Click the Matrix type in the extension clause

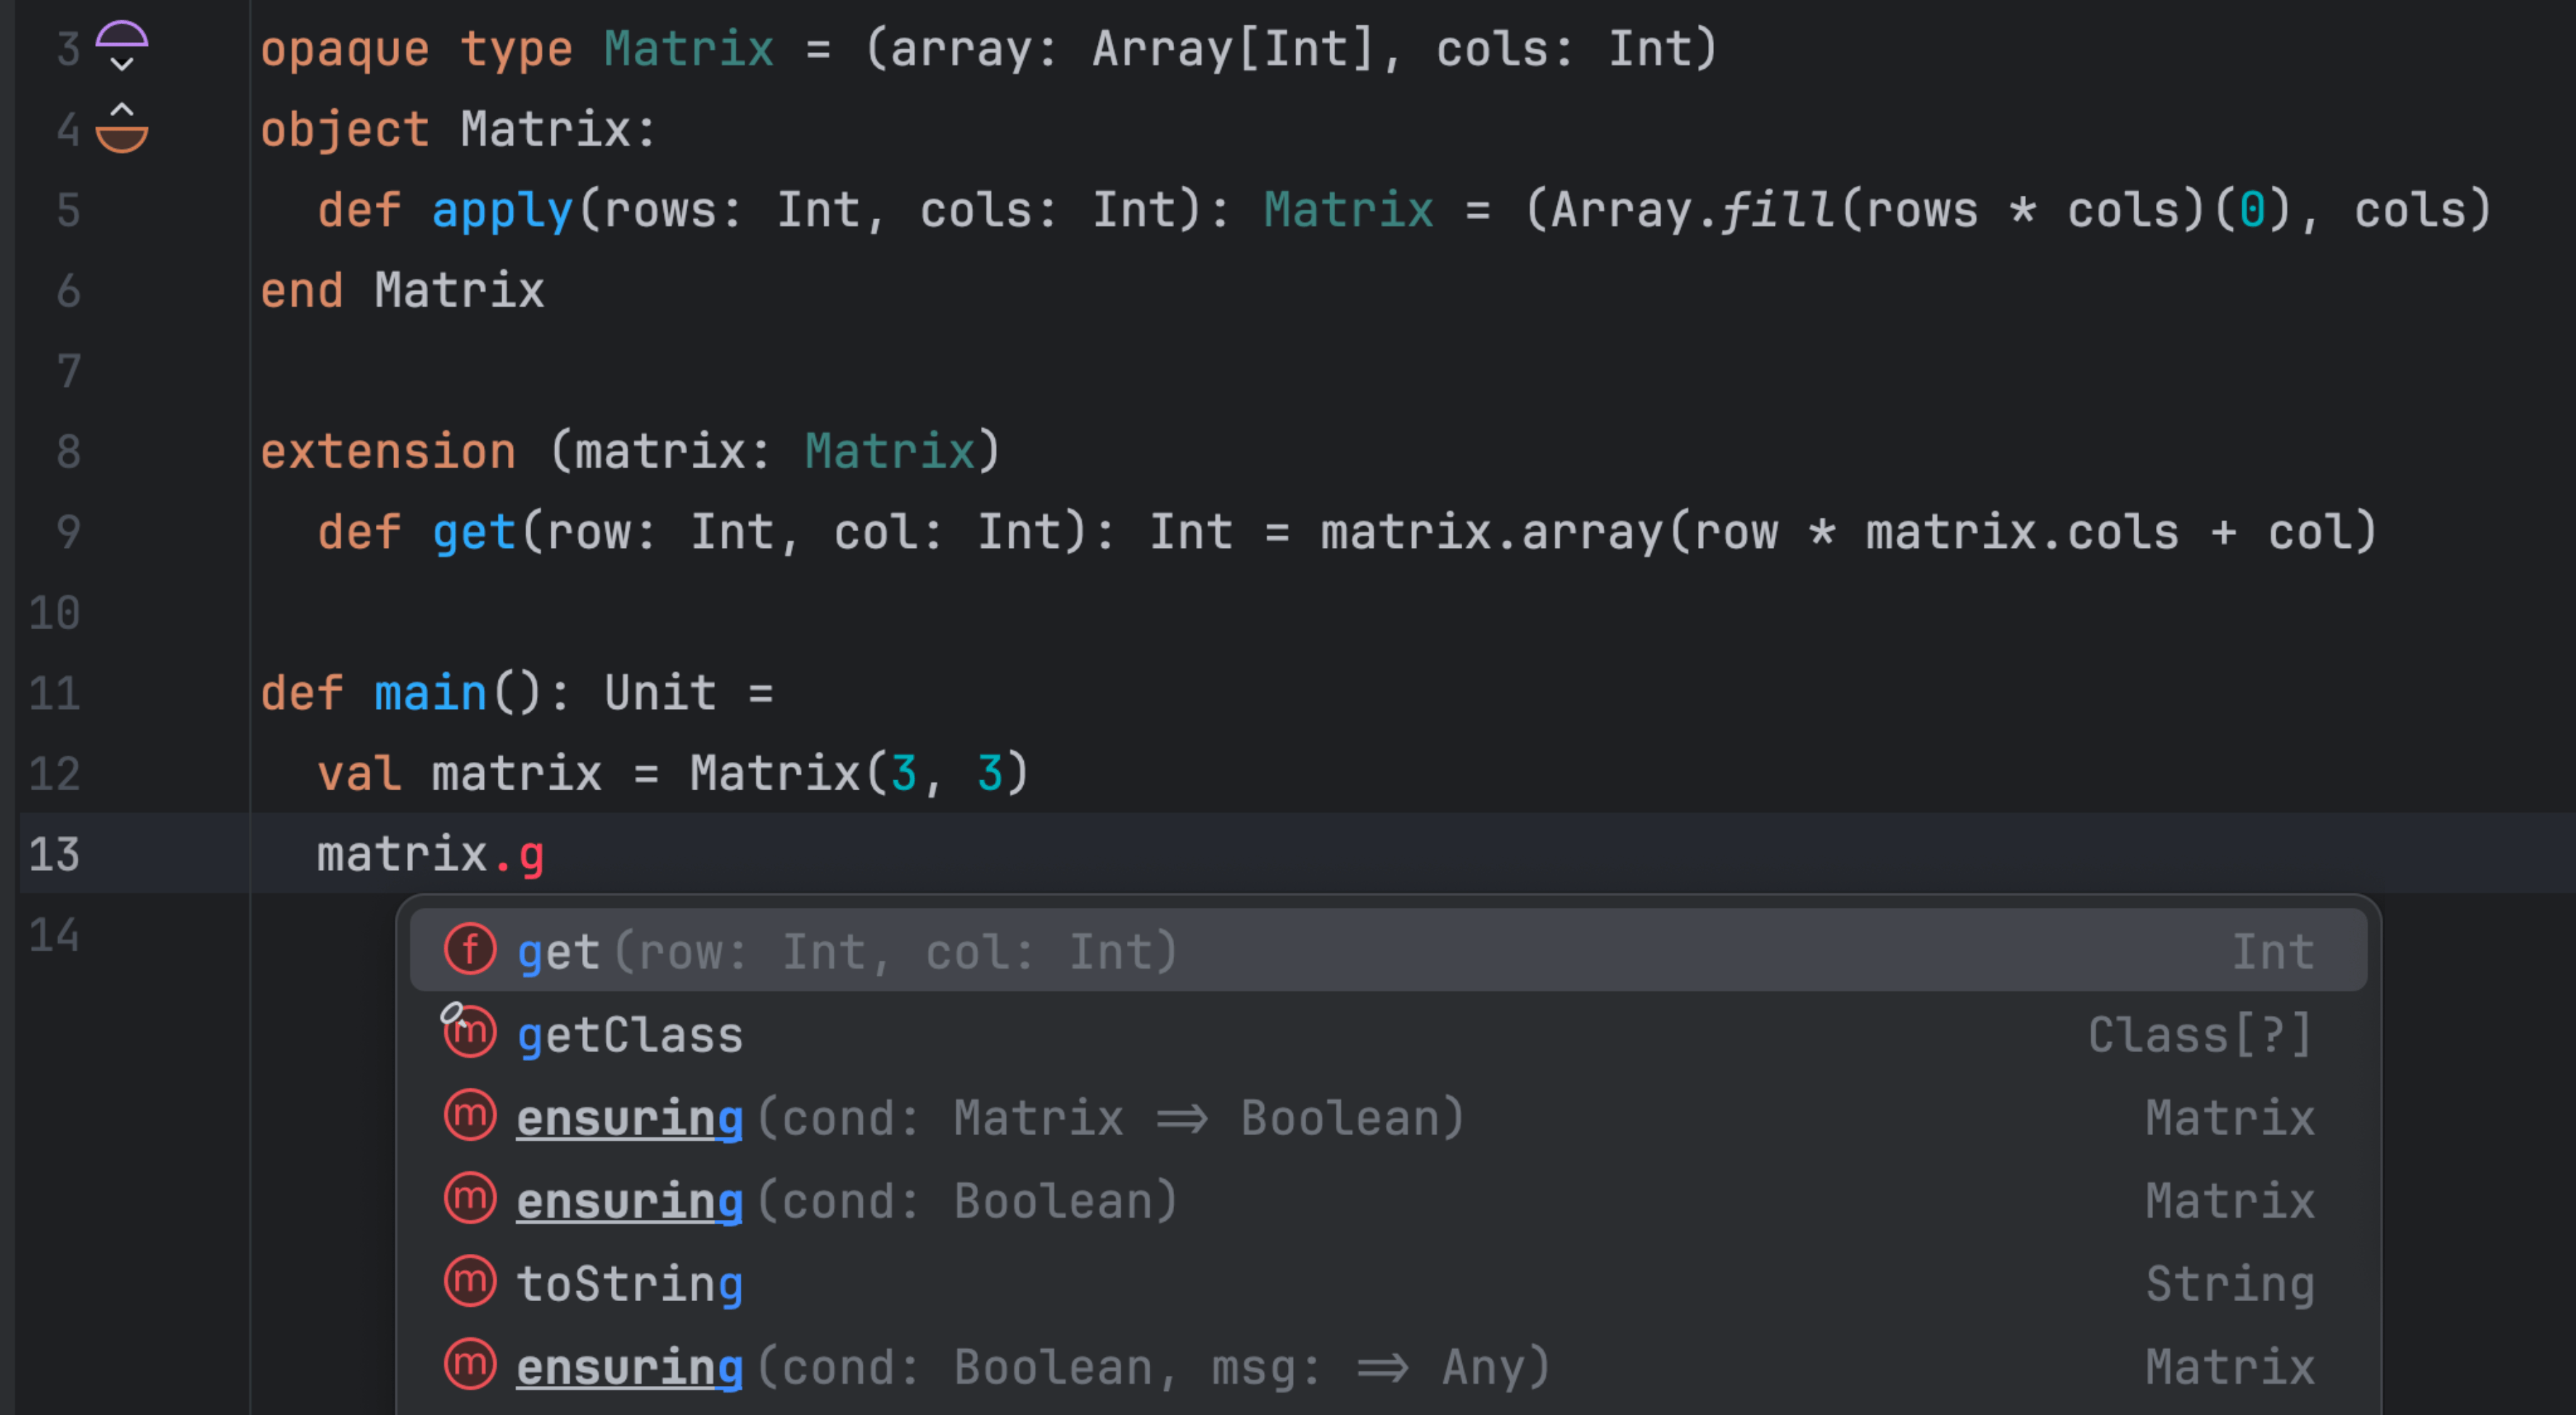[890, 451]
